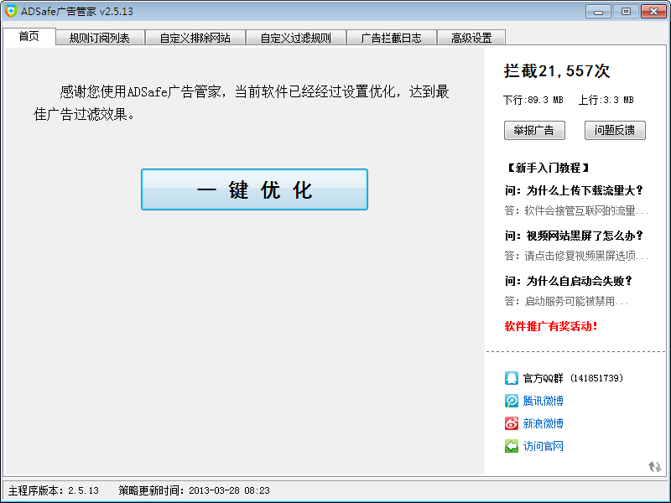Click the green arrow official site icon

tap(512, 446)
